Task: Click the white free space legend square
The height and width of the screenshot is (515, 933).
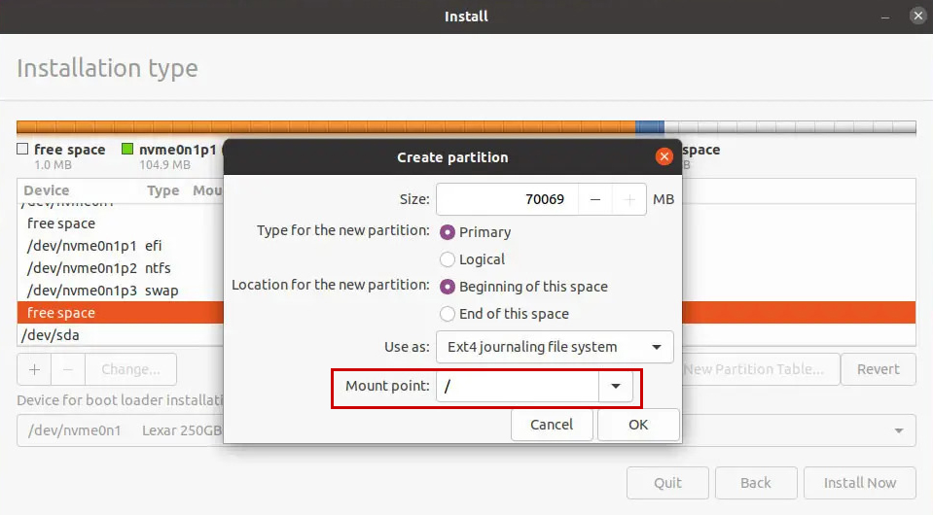Action: [22, 150]
